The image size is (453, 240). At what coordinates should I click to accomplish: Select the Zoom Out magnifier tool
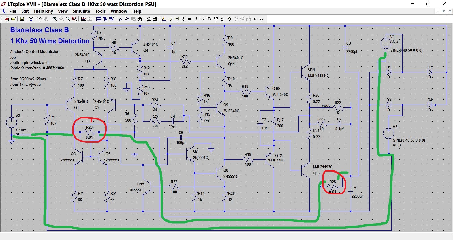click(68, 19)
